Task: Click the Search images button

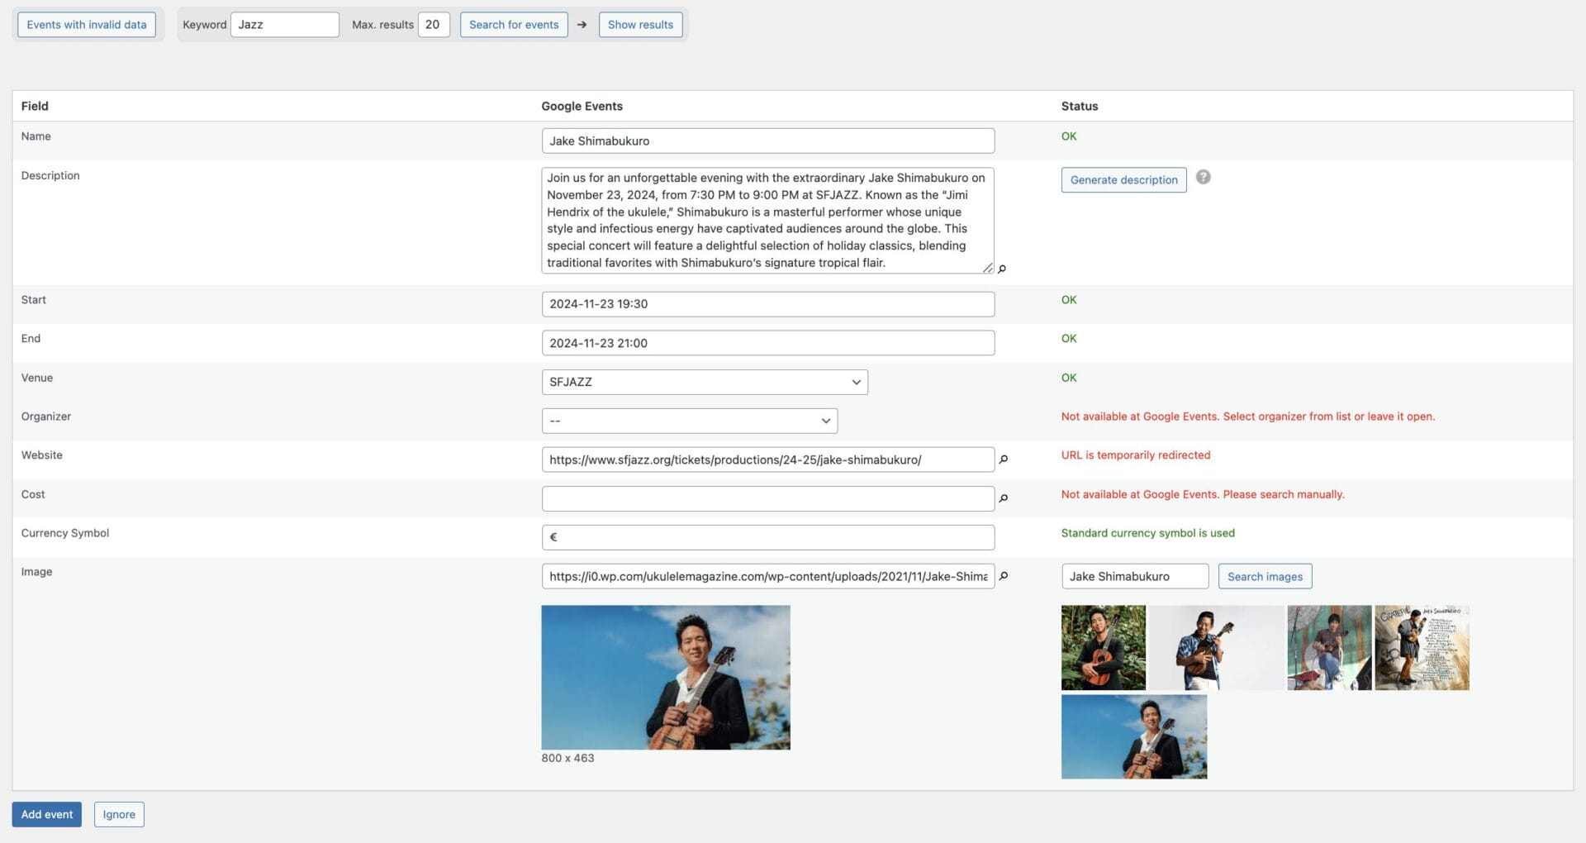Action: click(x=1265, y=576)
